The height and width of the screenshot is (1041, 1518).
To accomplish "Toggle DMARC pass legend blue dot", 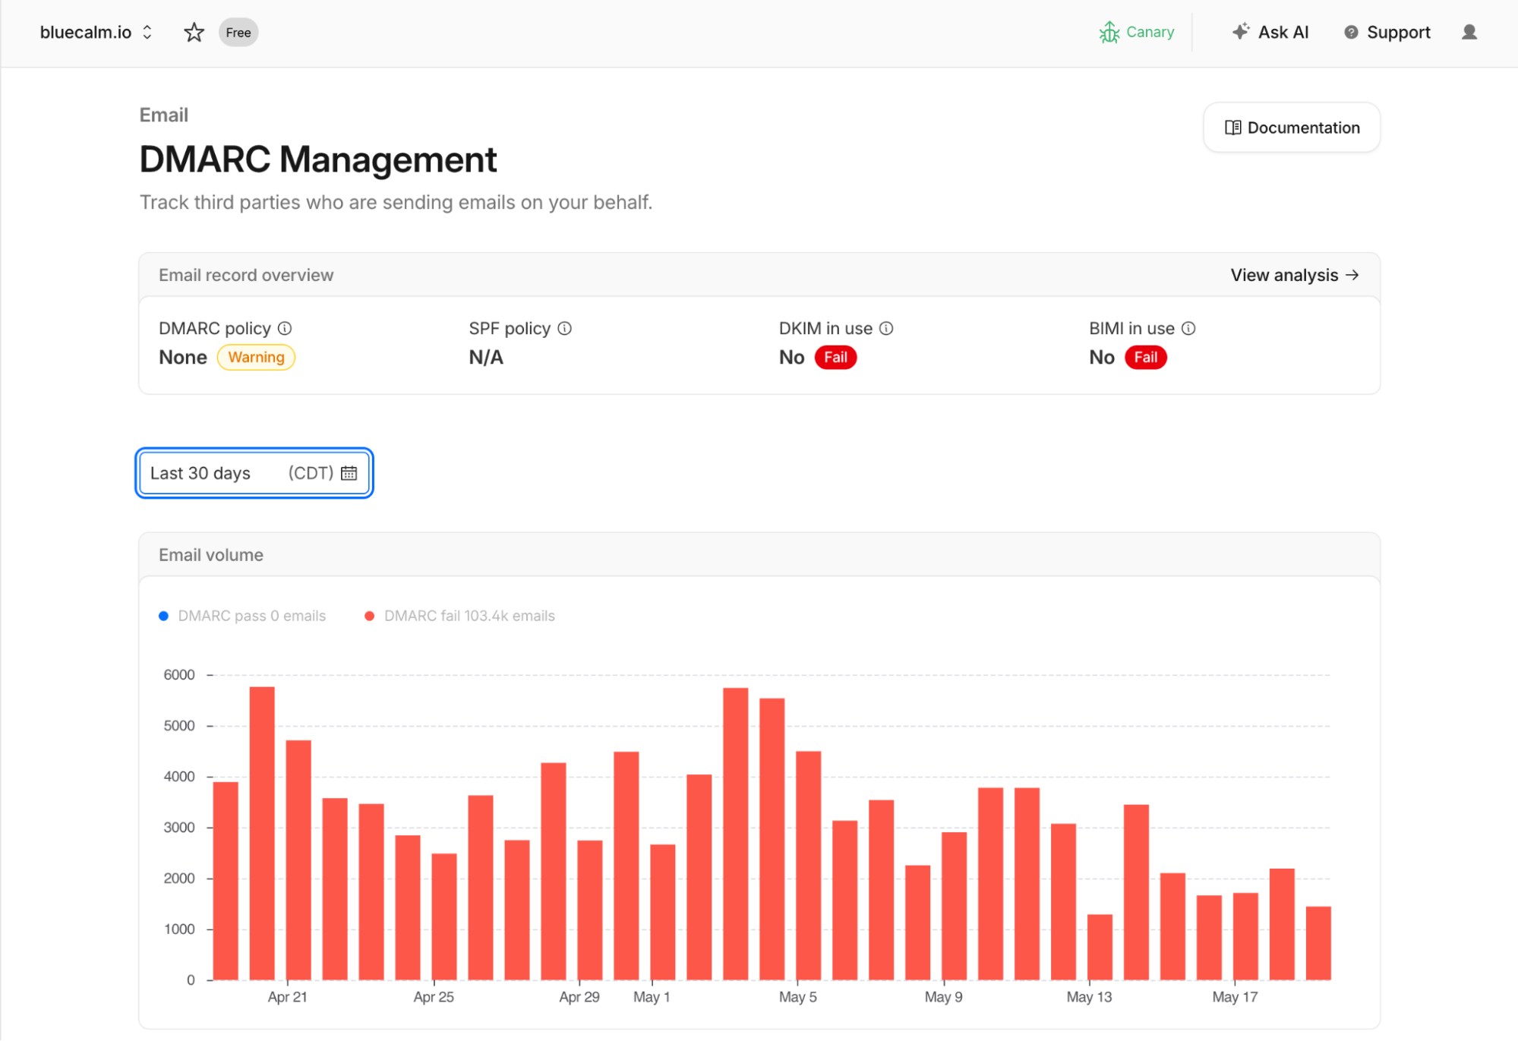I will pos(163,616).
